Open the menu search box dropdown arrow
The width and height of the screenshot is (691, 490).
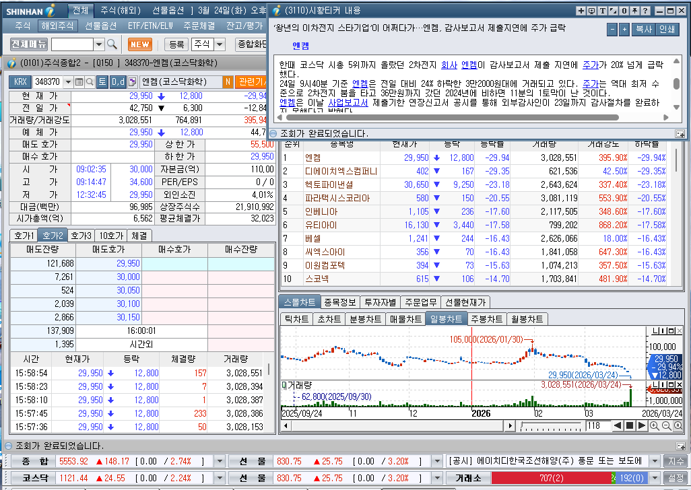coord(99,44)
